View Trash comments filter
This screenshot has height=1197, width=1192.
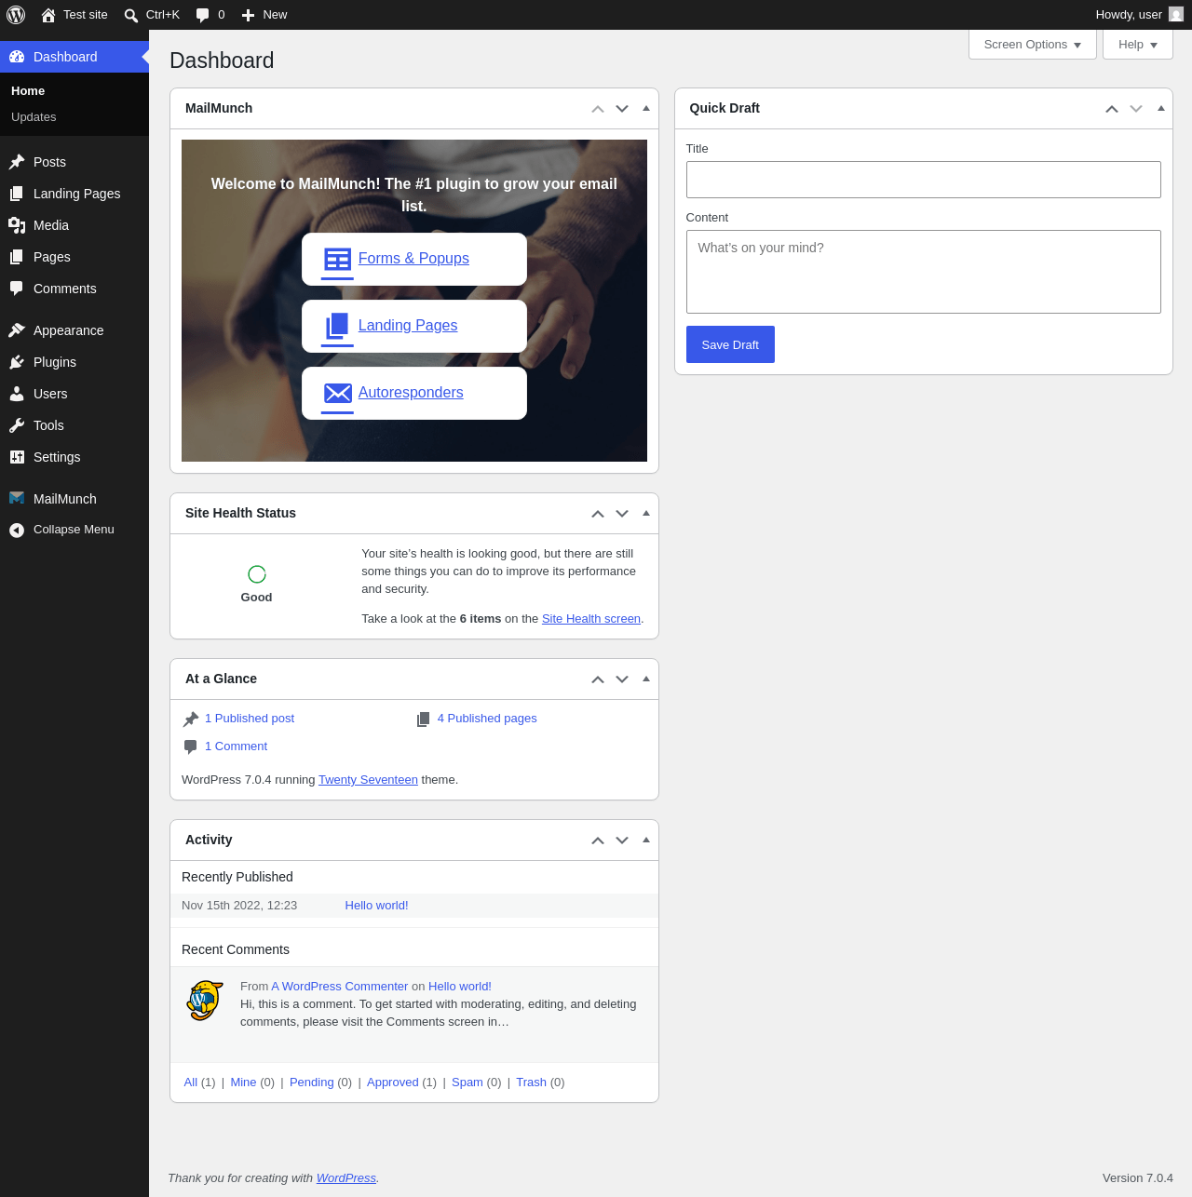point(531,1083)
